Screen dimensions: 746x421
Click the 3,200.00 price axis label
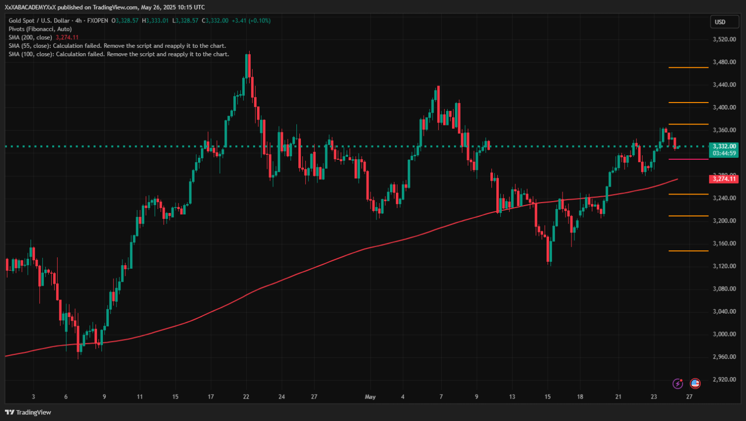[724, 221]
